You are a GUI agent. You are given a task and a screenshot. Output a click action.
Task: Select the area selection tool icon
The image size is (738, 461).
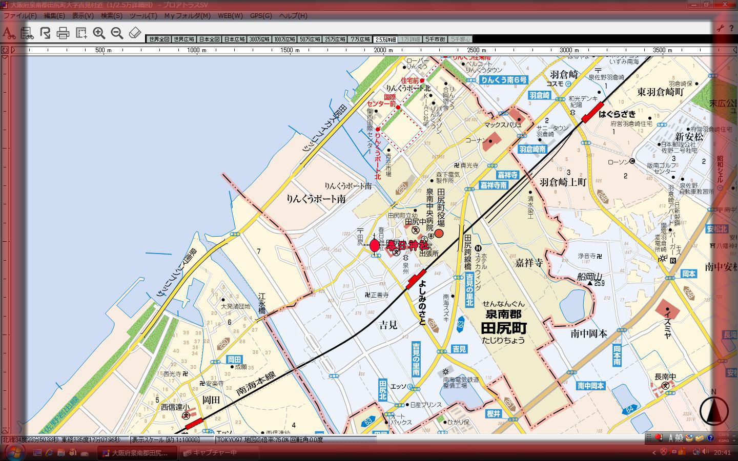point(81,33)
